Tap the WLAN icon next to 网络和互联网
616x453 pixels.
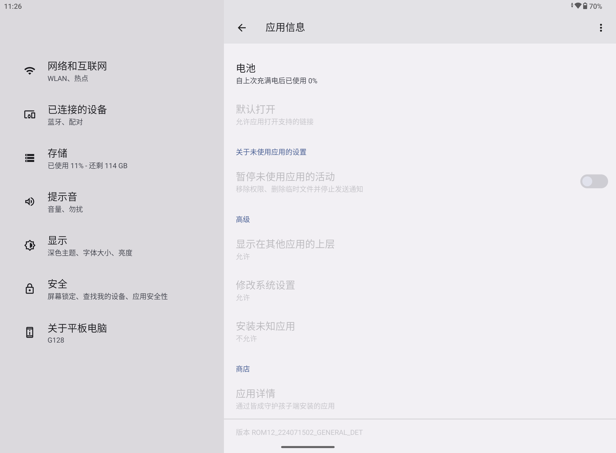(30, 70)
